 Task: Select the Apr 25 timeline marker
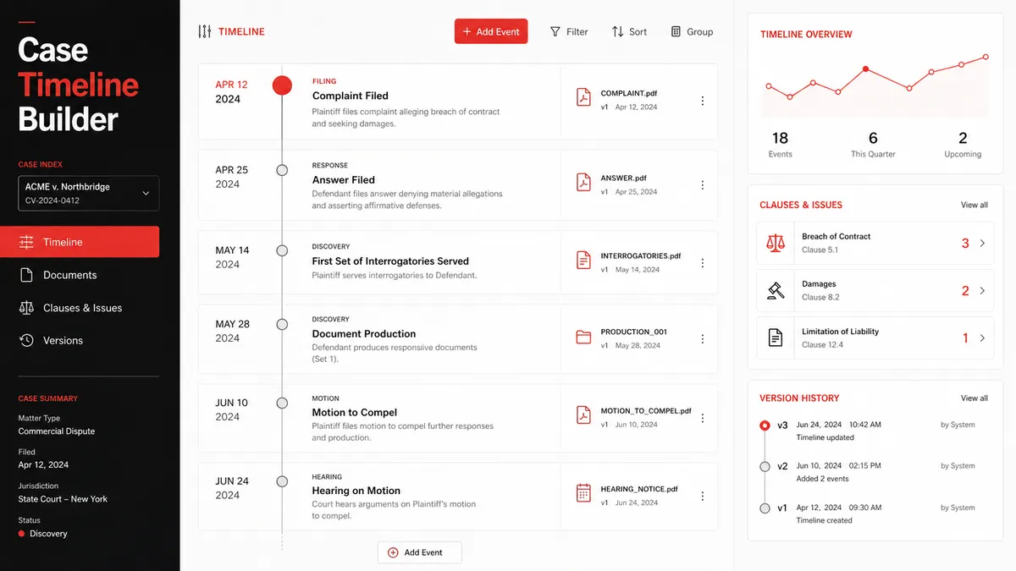(x=282, y=170)
